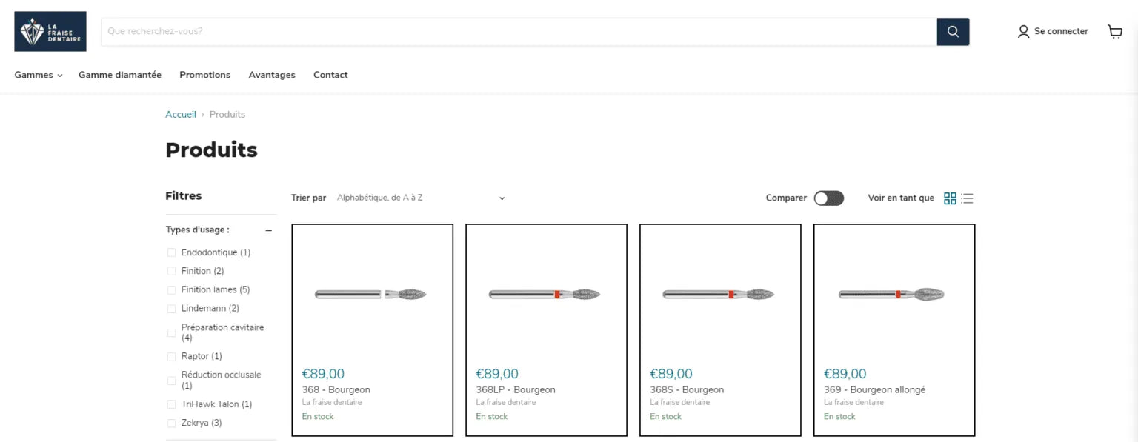
Task: Check the Lindemann filter checkbox
Action: pyautogui.click(x=172, y=309)
